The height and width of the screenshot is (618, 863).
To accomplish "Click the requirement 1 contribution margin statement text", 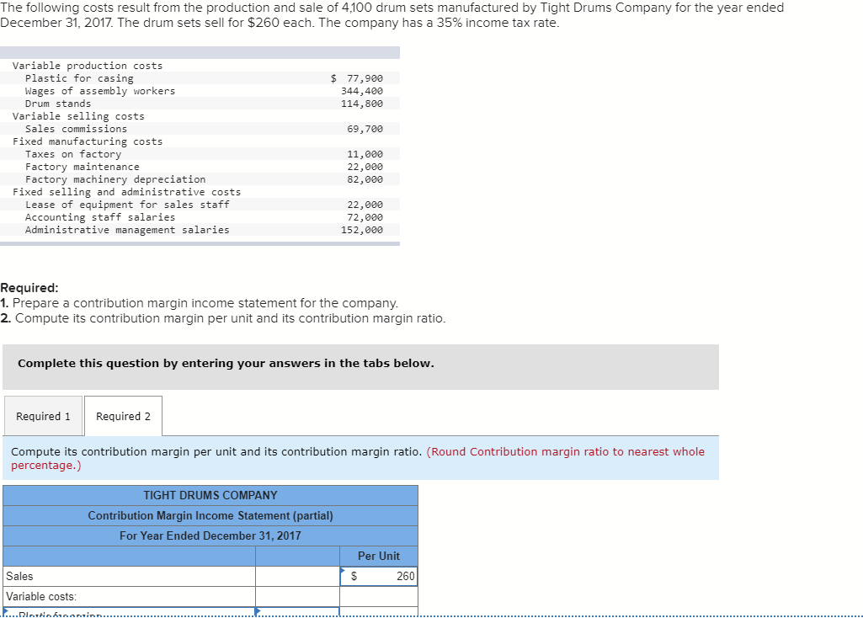I will pos(200,303).
